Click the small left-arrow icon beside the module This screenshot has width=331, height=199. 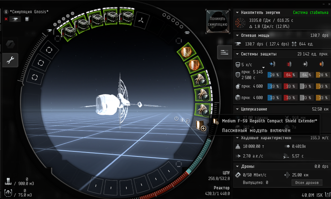[x=187, y=121]
